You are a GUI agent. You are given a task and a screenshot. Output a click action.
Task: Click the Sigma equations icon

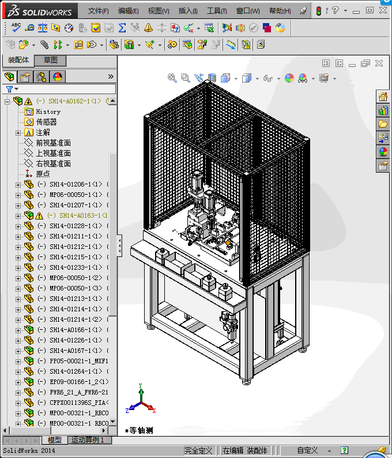[x=122, y=27]
